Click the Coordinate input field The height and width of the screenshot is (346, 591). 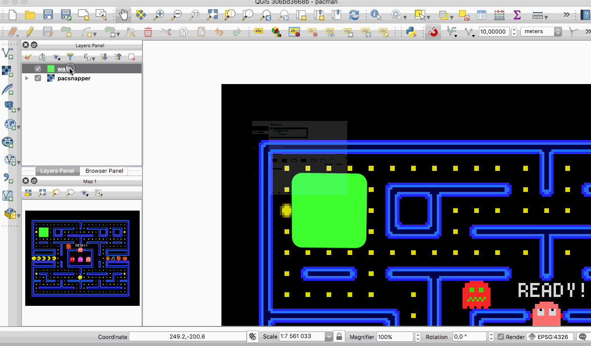coord(187,337)
